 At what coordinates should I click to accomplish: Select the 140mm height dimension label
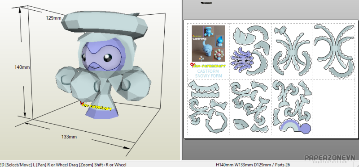point(22,67)
